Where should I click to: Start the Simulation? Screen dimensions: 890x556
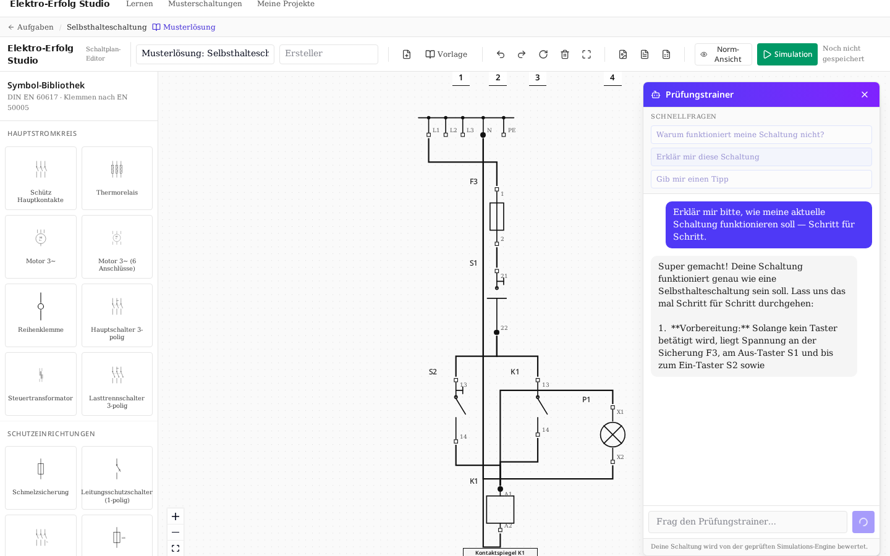787,54
